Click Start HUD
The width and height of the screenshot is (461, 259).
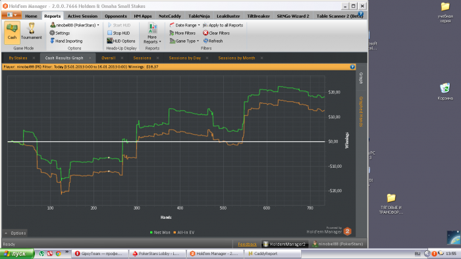tap(119, 25)
